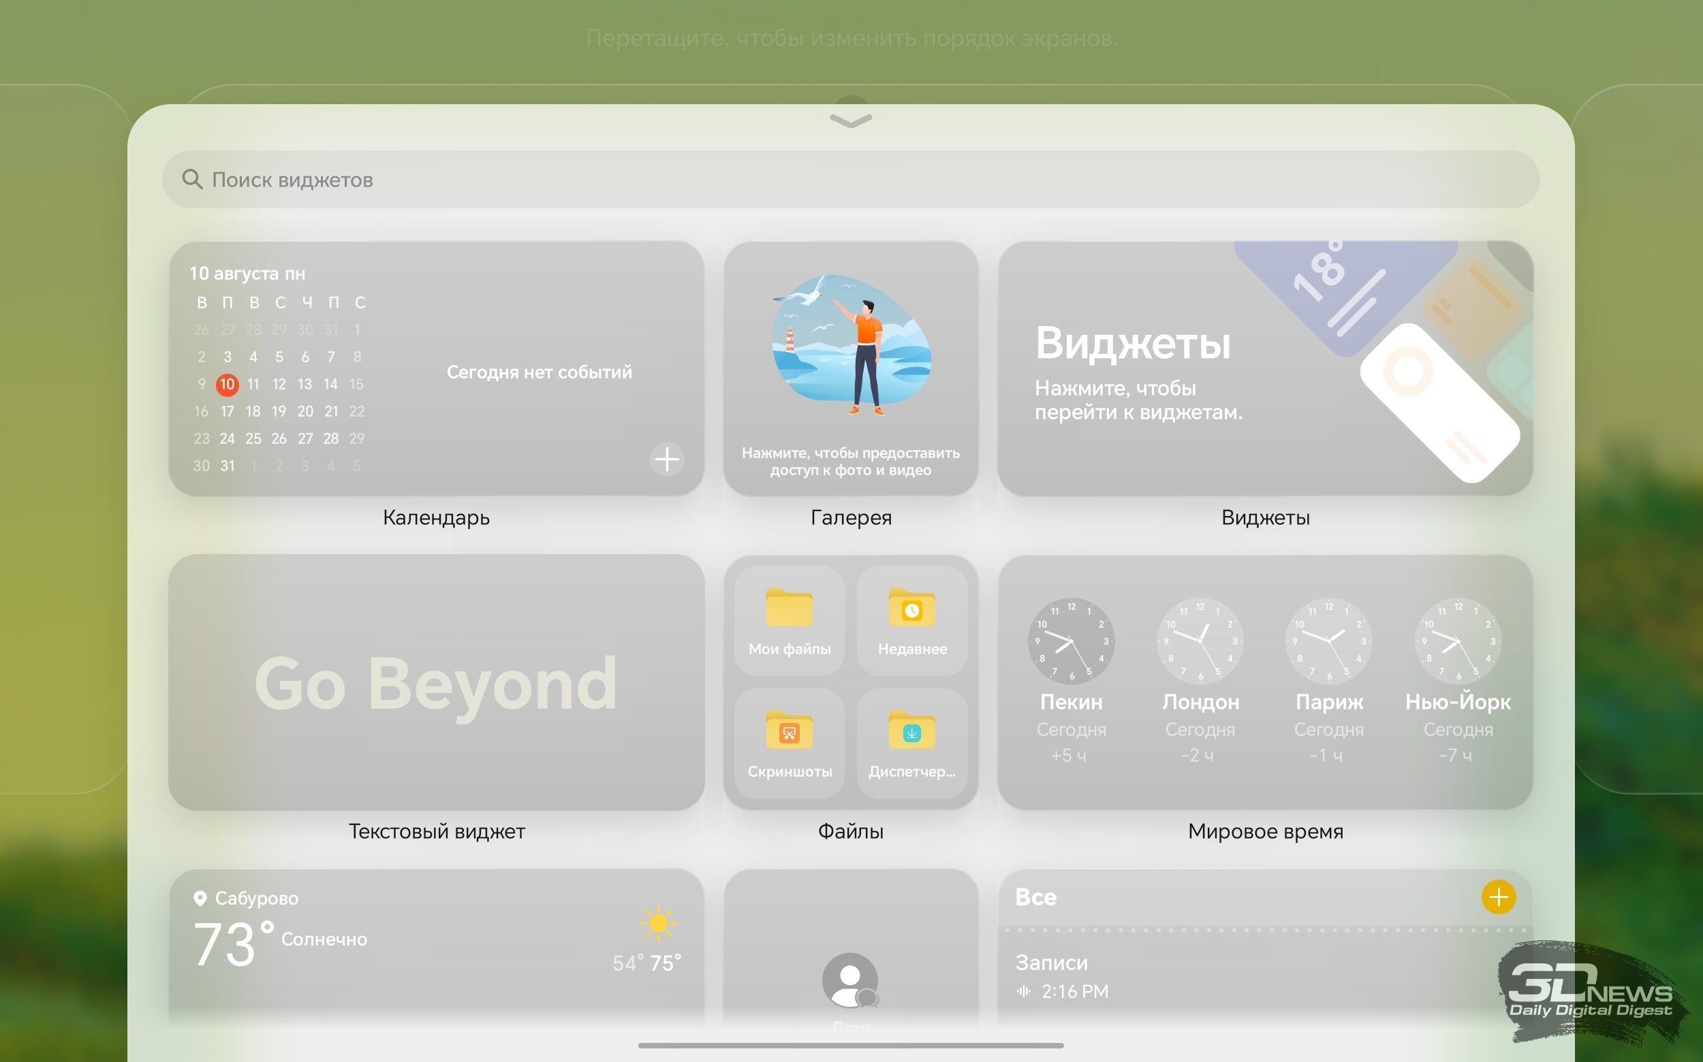Screen dimensions: 1703x1062
Task: Tap the Нью-Йорк clock face
Action: click(1458, 641)
